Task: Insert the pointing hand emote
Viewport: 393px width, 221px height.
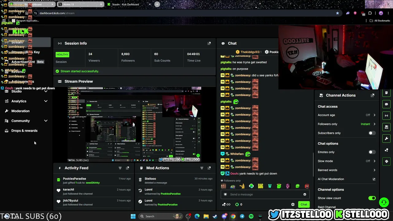Action: (x=242, y=186)
